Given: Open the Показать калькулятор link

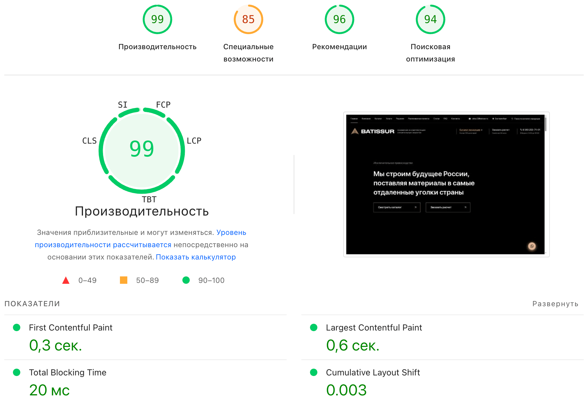Looking at the screenshot, I should pyautogui.click(x=196, y=257).
